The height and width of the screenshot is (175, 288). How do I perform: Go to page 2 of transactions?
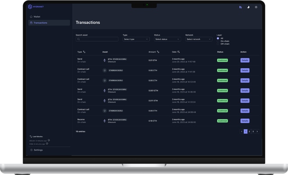(x=249, y=131)
